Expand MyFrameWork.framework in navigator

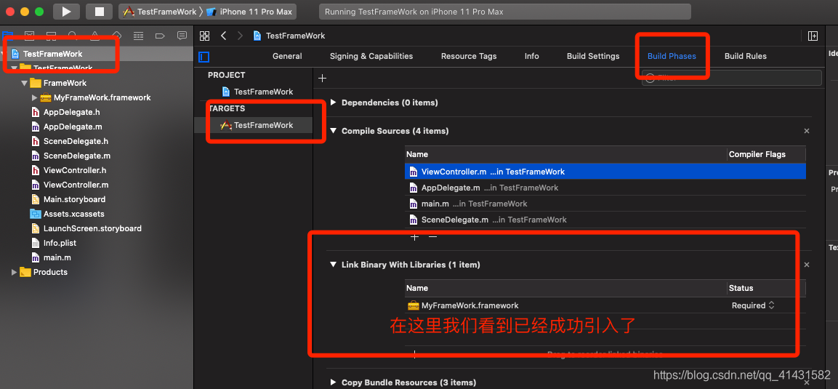[x=35, y=97]
